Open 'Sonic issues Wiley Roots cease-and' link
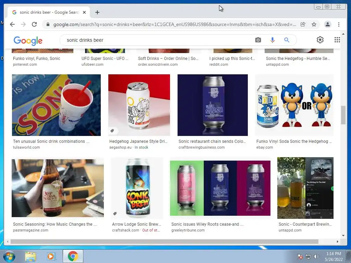 pyautogui.click(x=207, y=224)
